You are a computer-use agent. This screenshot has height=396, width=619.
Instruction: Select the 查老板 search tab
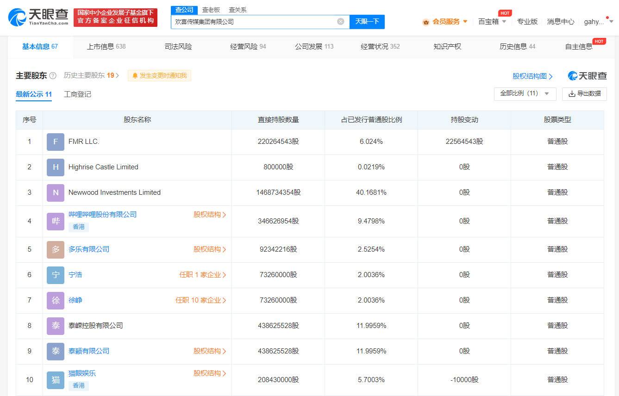210,9
